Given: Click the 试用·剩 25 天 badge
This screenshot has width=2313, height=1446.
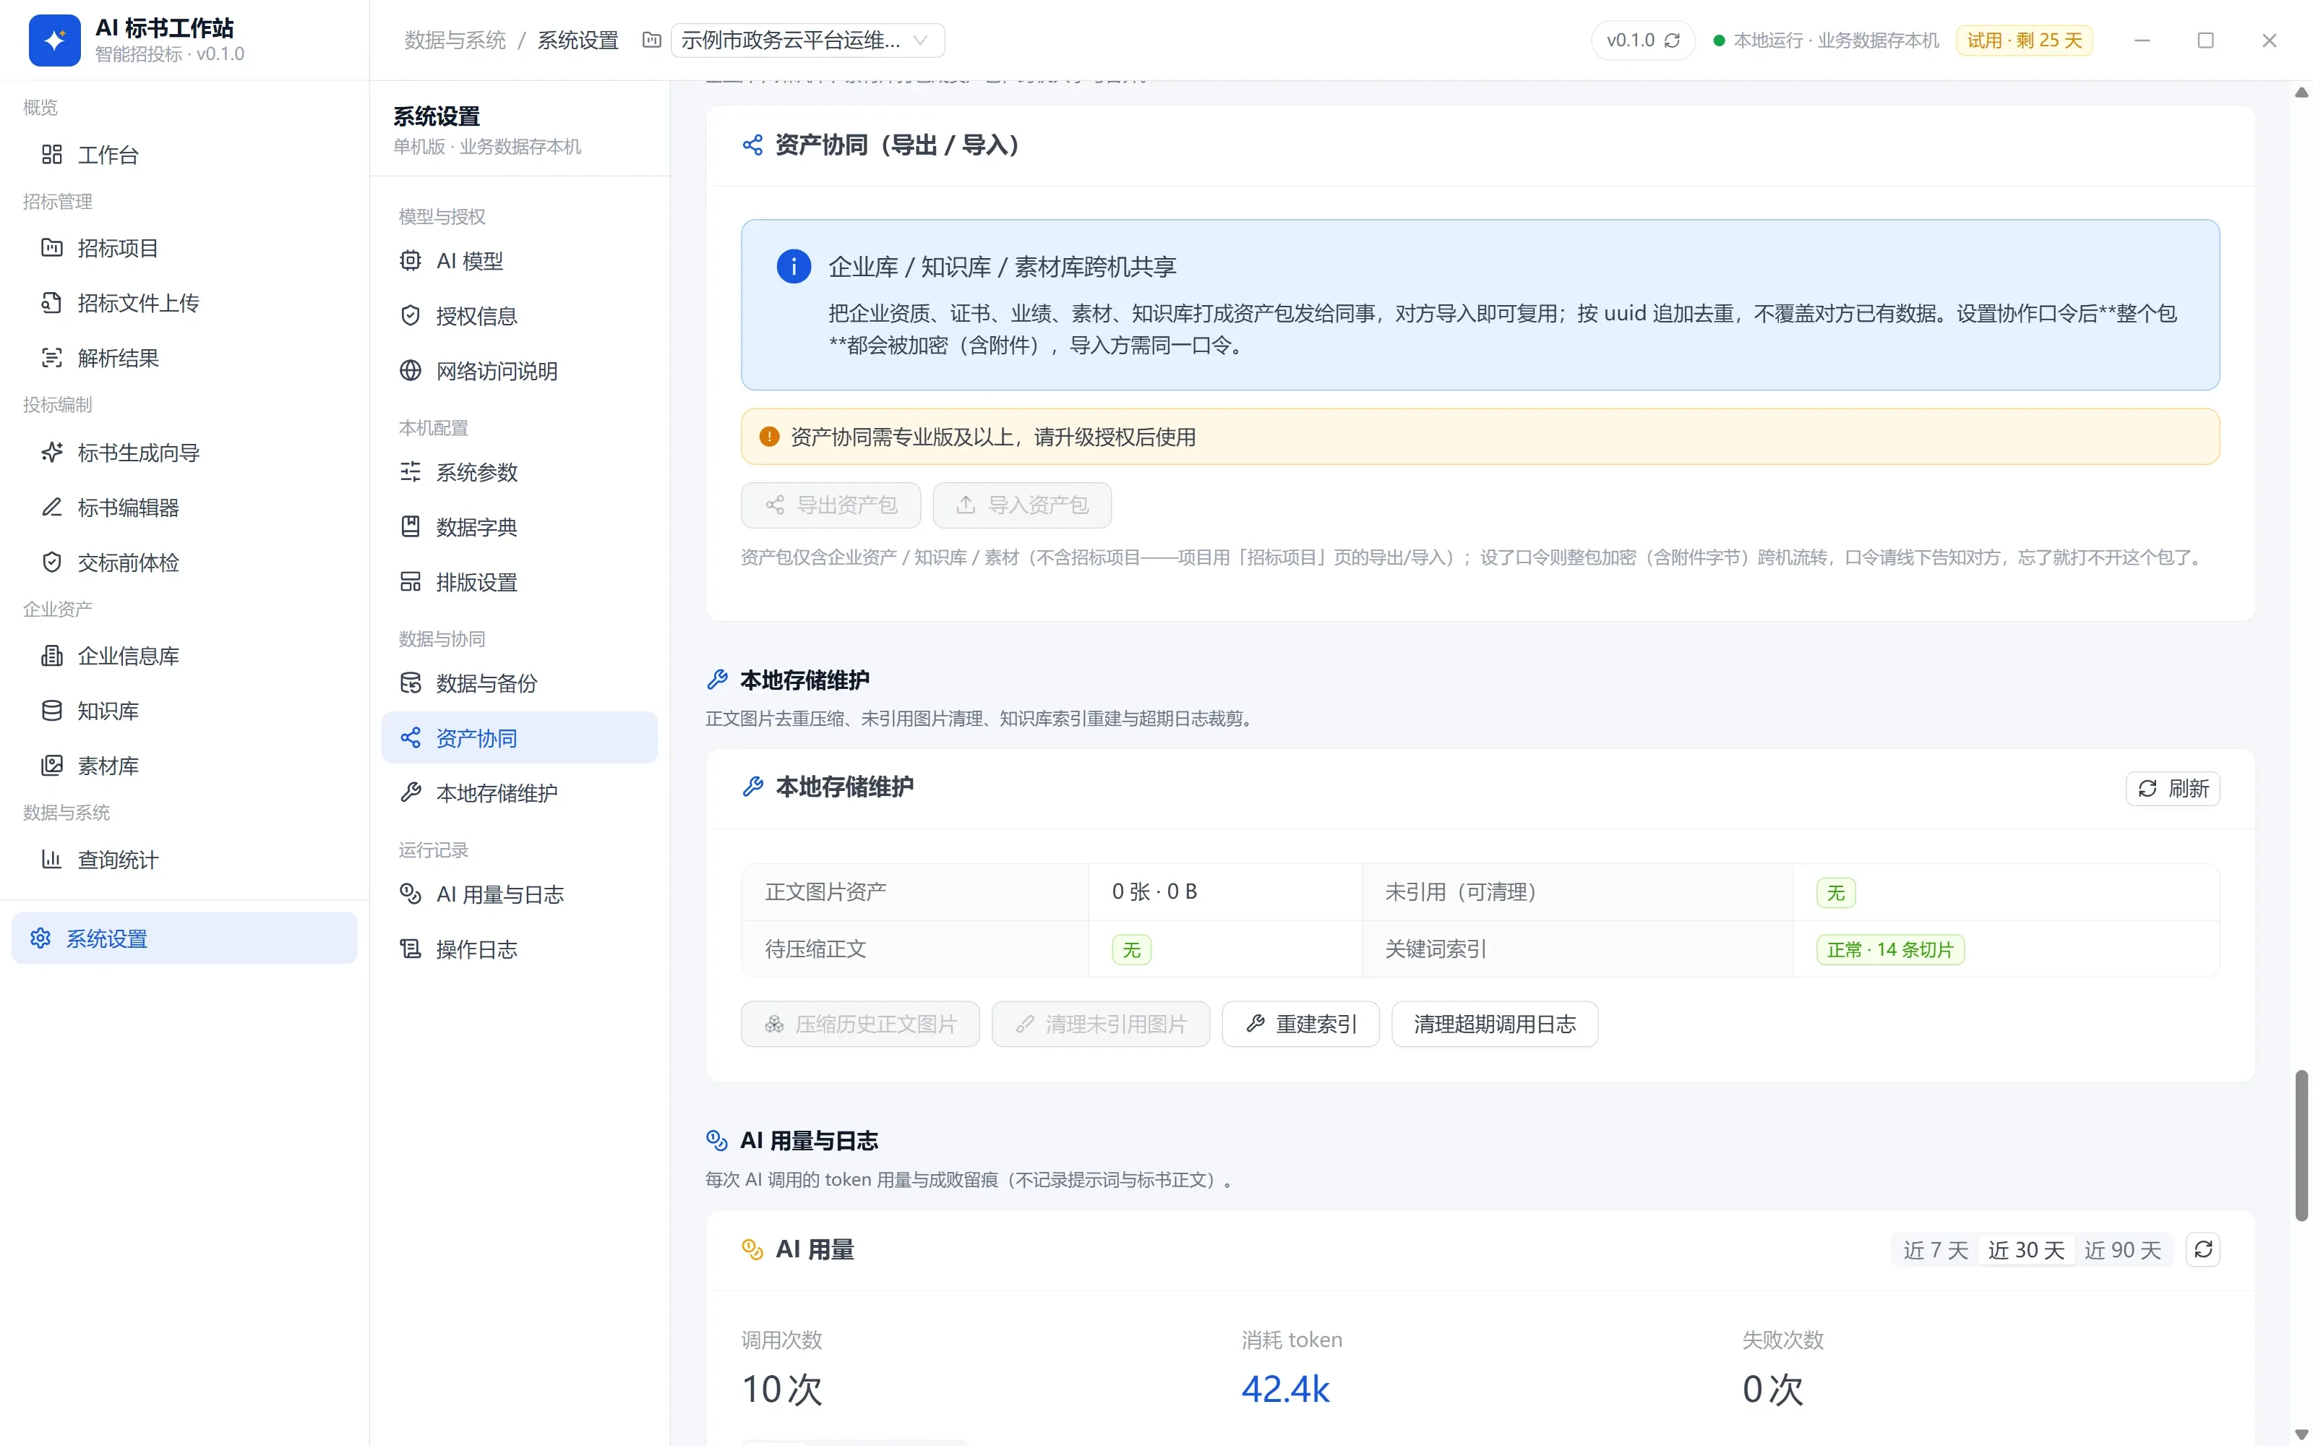Looking at the screenshot, I should (2025, 40).
